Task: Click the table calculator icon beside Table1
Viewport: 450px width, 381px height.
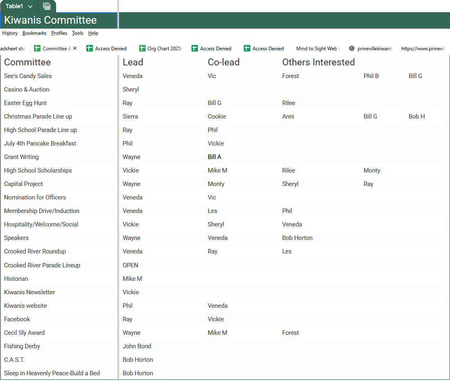Action: coord(47,7)
